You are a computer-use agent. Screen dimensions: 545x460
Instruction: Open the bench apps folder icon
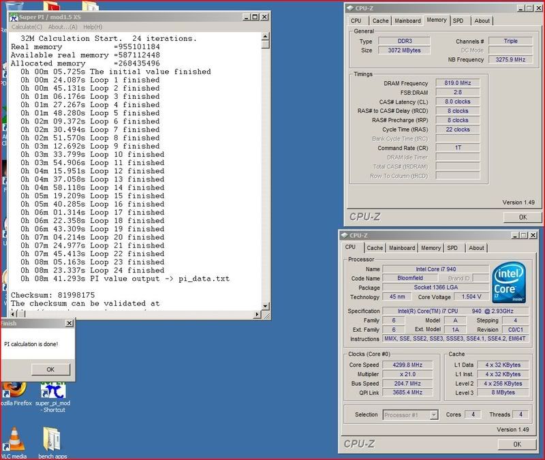(52, 442)
